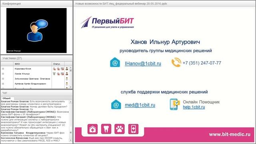
Task: Click the first status icon for Королева Юлия
Action: click(x=54, y=69)
